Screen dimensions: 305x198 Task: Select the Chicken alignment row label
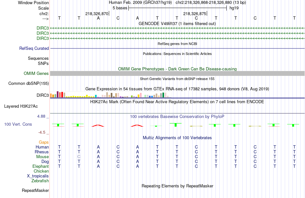click(41, 171)
